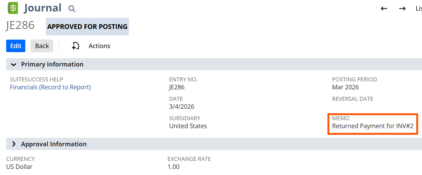The image size is (422, 175).
Task: Open the Actions menu
Action: 99,46
